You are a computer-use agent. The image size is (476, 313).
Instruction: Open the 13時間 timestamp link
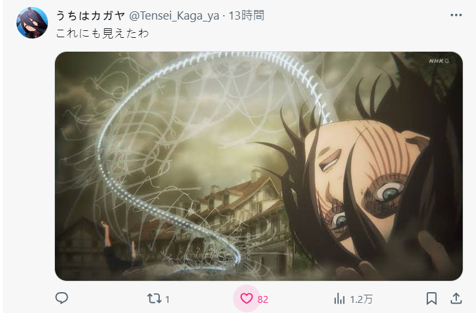click(246, 15)
